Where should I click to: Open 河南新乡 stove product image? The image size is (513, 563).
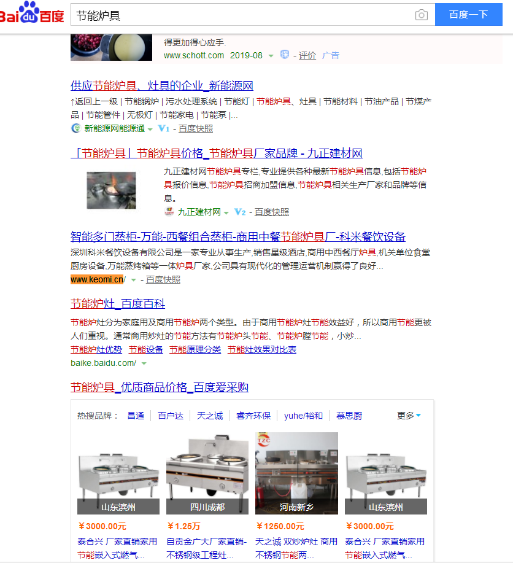tap(296, 473)
